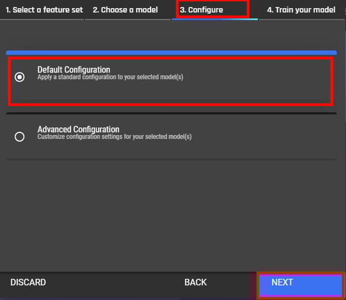Viewport: 346px width, 300px height.
Task: Go to the Select a feature set tab
Action: pos(44,10)
